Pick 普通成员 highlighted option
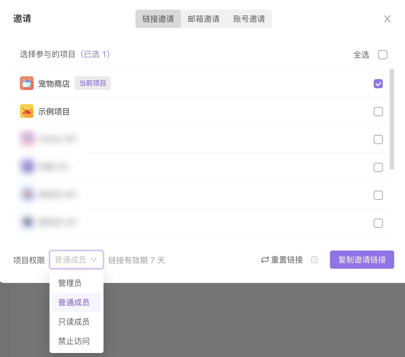Viewport: 405px width, 357px height. click(74, 302)
